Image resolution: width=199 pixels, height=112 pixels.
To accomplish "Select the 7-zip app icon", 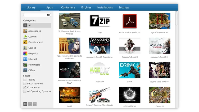I will coord(99,21).
